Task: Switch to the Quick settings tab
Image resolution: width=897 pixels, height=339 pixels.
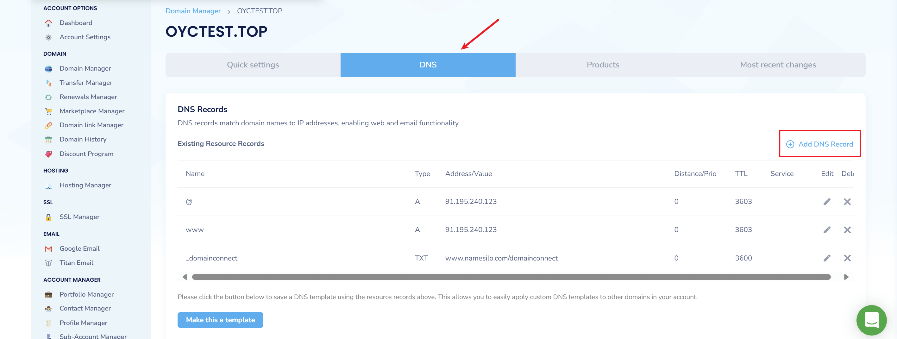Action: 253,65
